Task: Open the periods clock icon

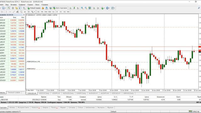Action: coord(107,8)
